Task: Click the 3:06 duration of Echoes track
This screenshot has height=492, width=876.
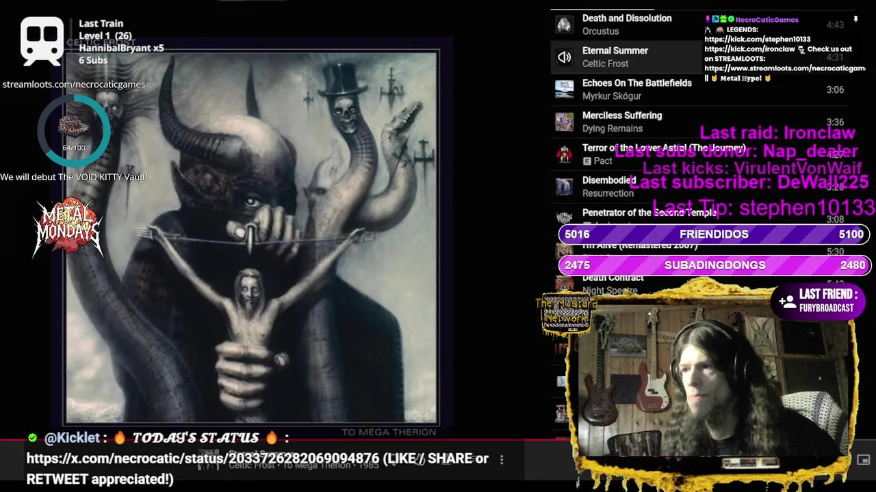Action: coord(834,90)
